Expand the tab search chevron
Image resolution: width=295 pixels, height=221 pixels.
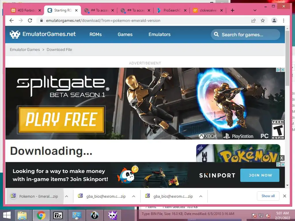[x=255, y=10]
